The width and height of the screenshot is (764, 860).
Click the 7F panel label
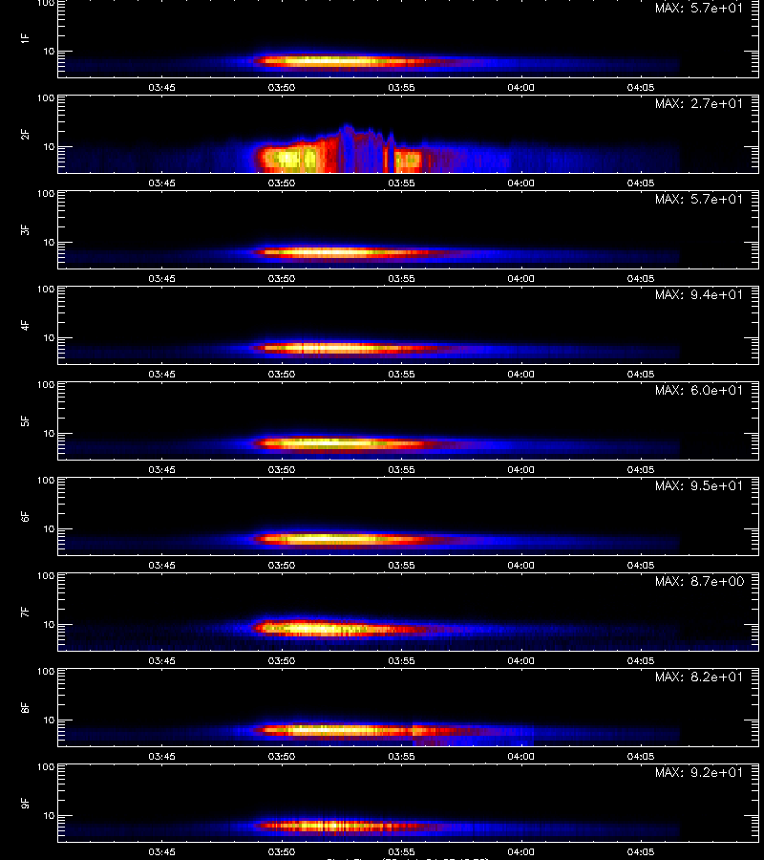(25, 612)
